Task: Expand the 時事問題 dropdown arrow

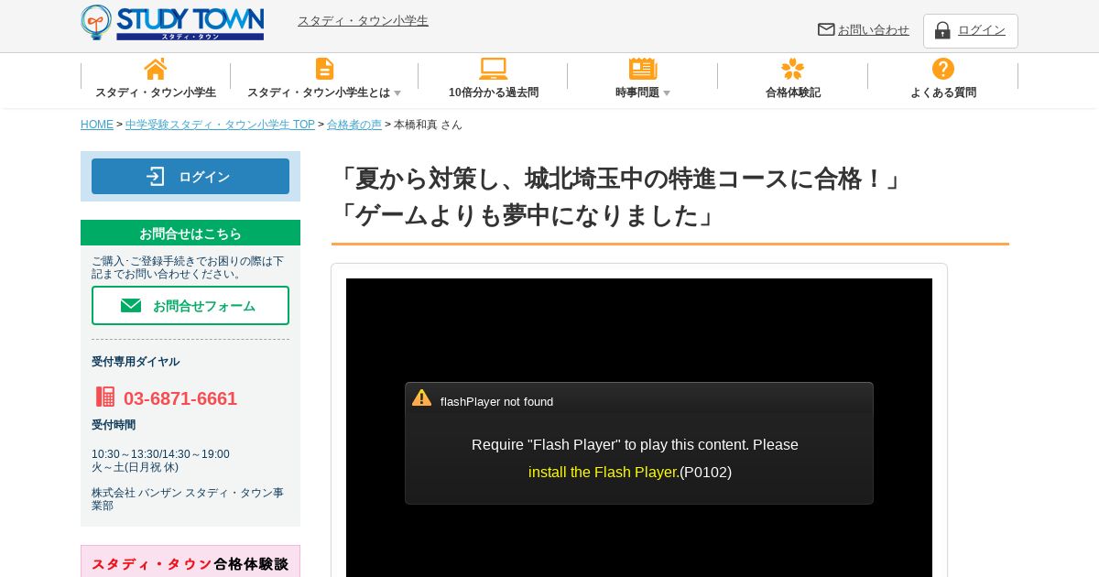Action: click(x=667, y=93)
